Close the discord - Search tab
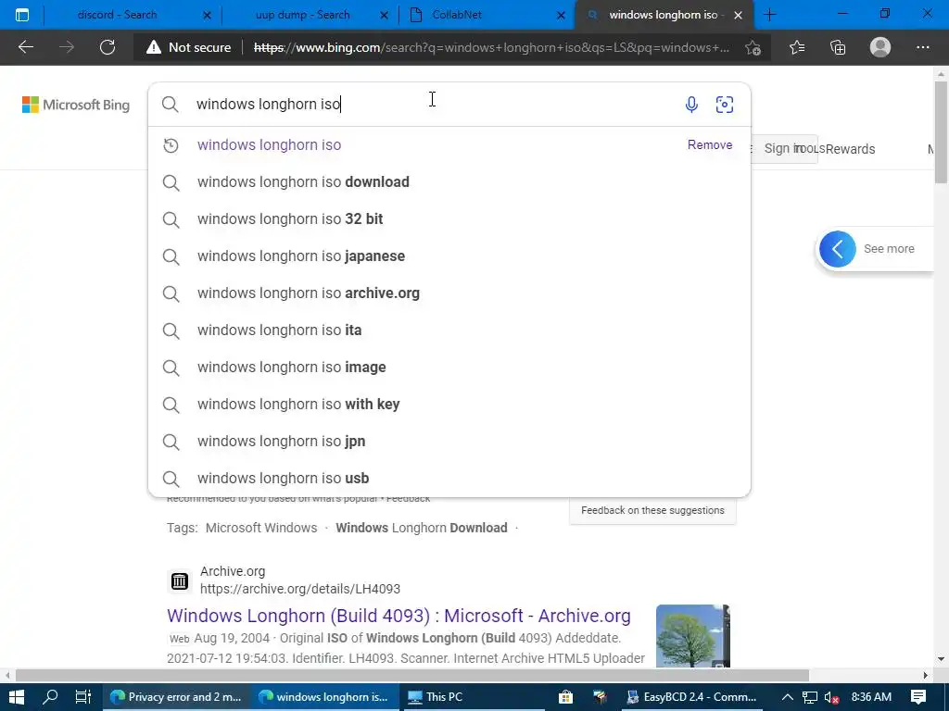Viewport: 949px width, 711px height. pyautogui.click(x=207, y=15)
